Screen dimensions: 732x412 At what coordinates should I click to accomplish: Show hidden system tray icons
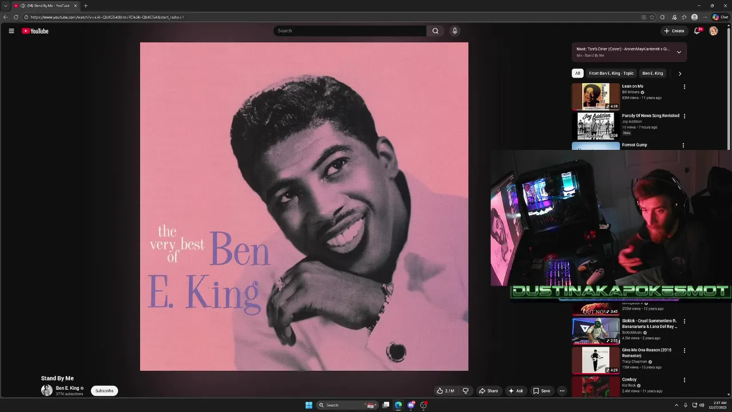677,405
